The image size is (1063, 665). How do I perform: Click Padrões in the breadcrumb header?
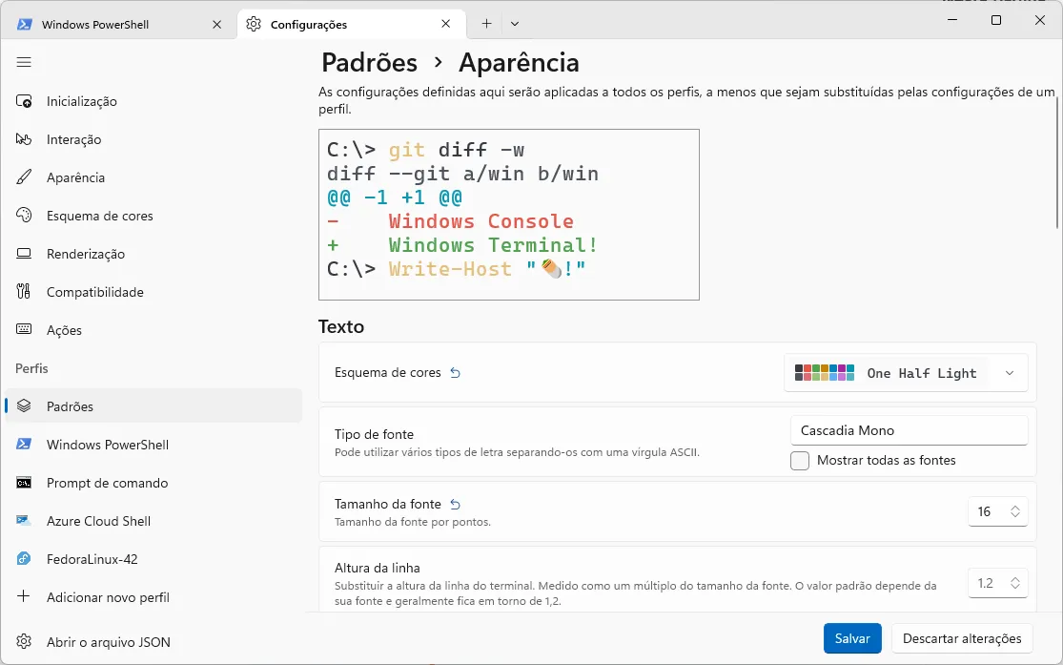370,62
